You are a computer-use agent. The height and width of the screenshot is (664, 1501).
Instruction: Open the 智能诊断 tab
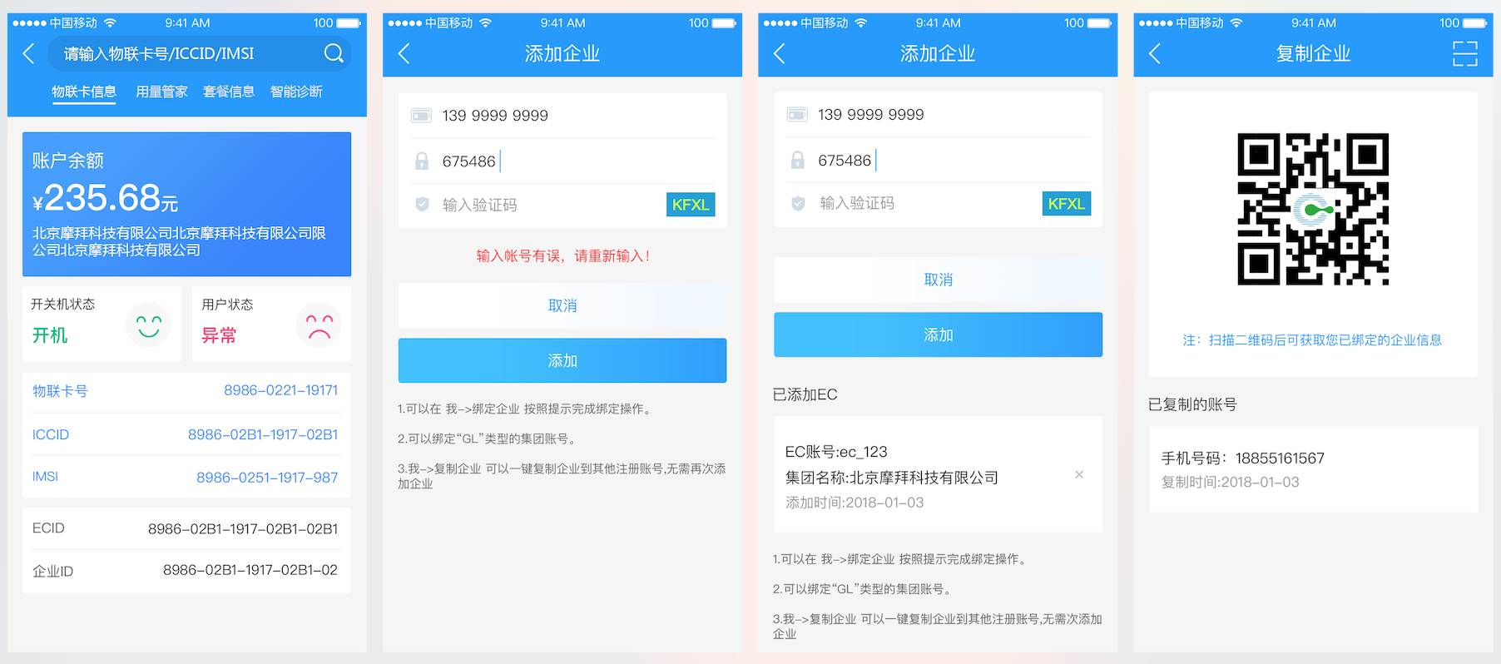[x=296, y=92]
